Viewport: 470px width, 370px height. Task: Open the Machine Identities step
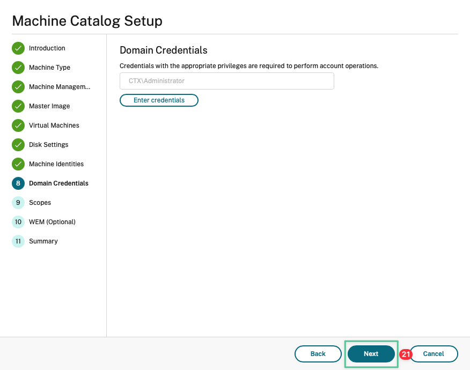[x=56, y=164]
